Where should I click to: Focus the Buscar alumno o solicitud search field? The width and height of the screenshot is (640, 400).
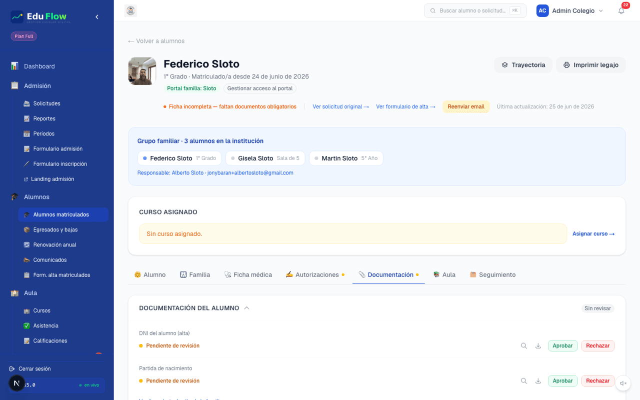pos(475,10)
